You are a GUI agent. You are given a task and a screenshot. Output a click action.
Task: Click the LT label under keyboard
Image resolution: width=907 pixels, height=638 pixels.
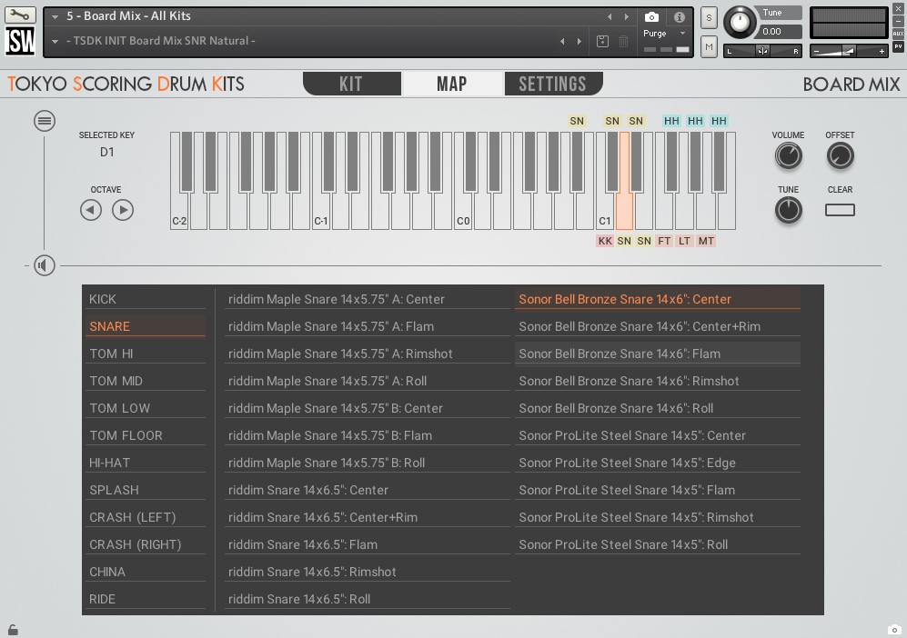pyautogui.click(x=684, y=241)
